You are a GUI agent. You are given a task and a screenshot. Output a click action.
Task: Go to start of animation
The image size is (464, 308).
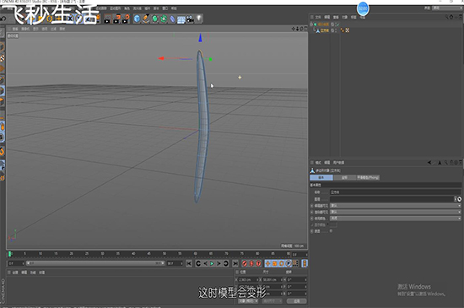189,263
